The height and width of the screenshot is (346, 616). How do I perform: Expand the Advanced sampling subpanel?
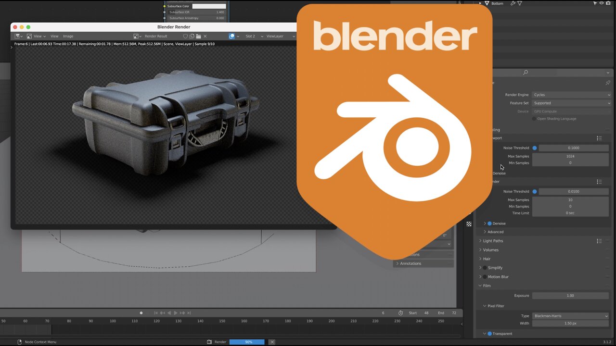pos(485,232)
